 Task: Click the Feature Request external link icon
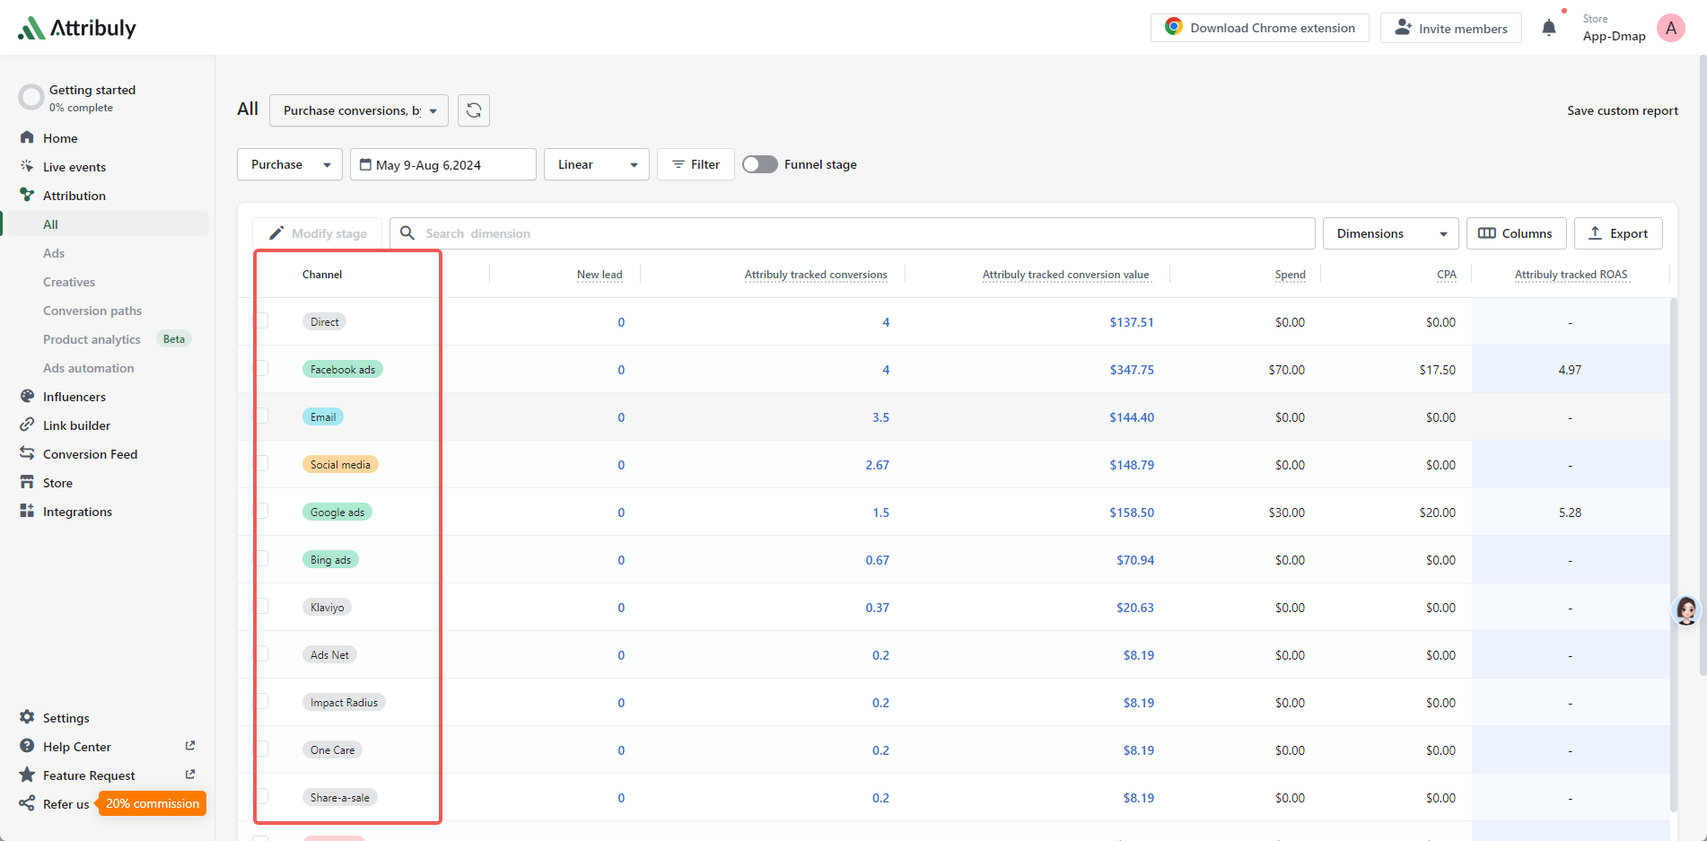pos(190,775)
